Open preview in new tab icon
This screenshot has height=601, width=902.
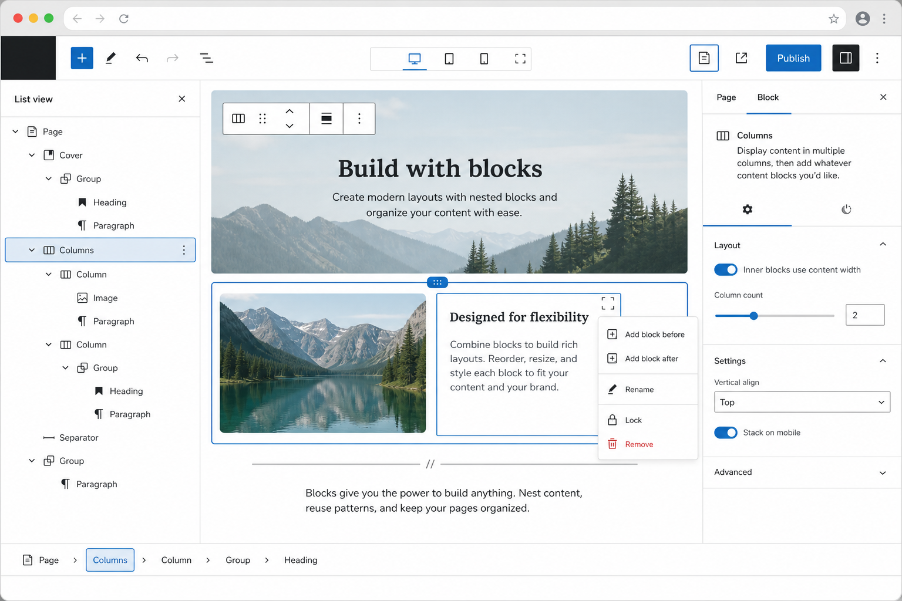pos(741,58)
